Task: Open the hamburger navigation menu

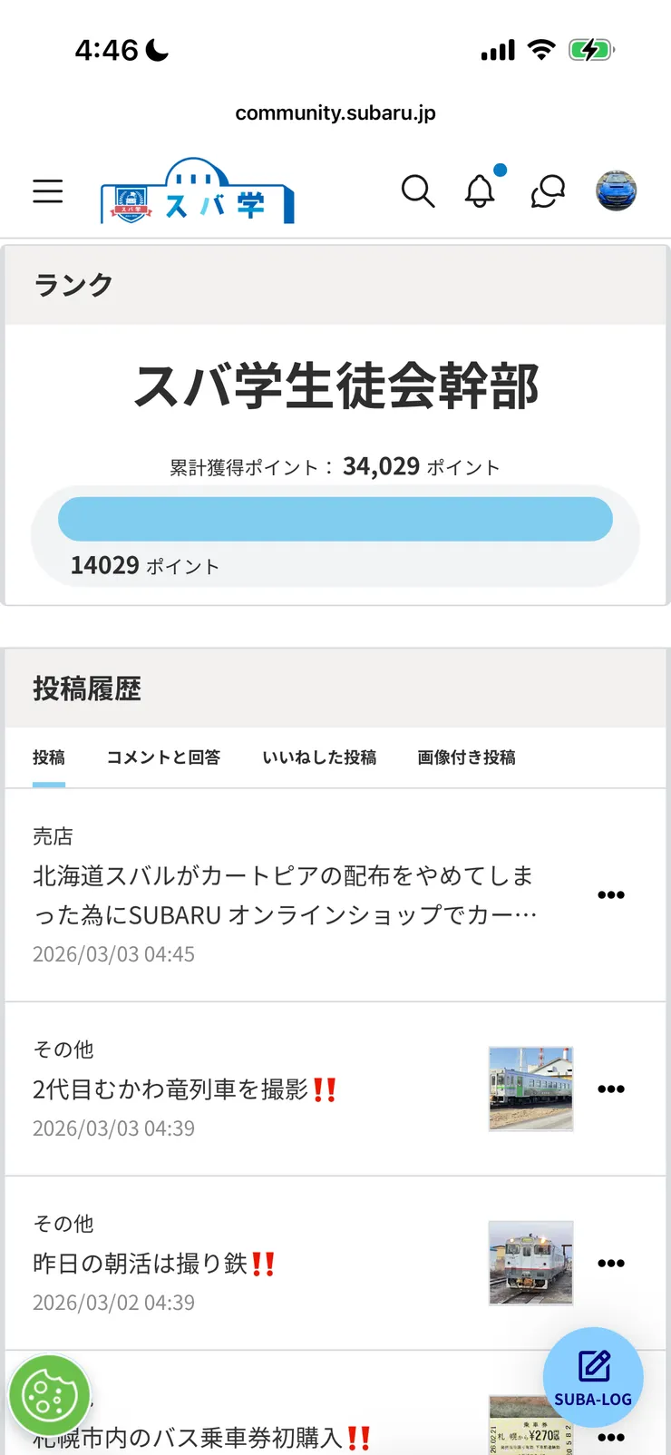Action: click(47, 191)
